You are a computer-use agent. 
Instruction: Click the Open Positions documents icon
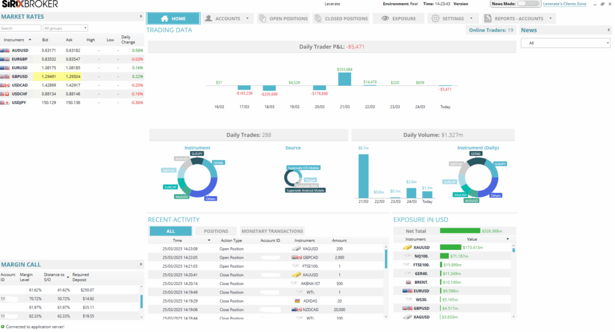(x=263, y=19)
